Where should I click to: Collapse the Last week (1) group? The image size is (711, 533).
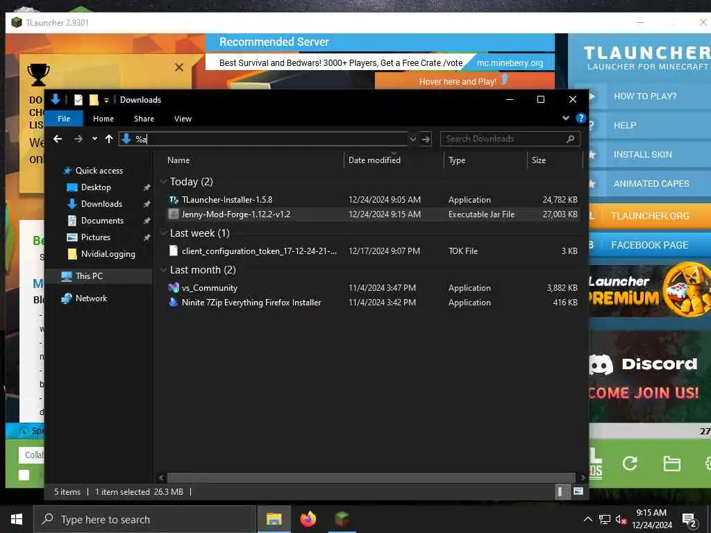(x=163, y=233)
